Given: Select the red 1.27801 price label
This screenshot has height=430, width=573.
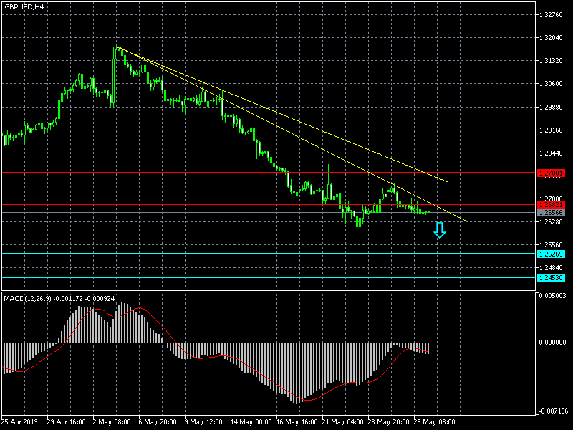Looking at the screenshot, I should (551, 173).
